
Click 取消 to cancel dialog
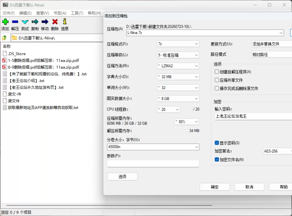[249, 187]
